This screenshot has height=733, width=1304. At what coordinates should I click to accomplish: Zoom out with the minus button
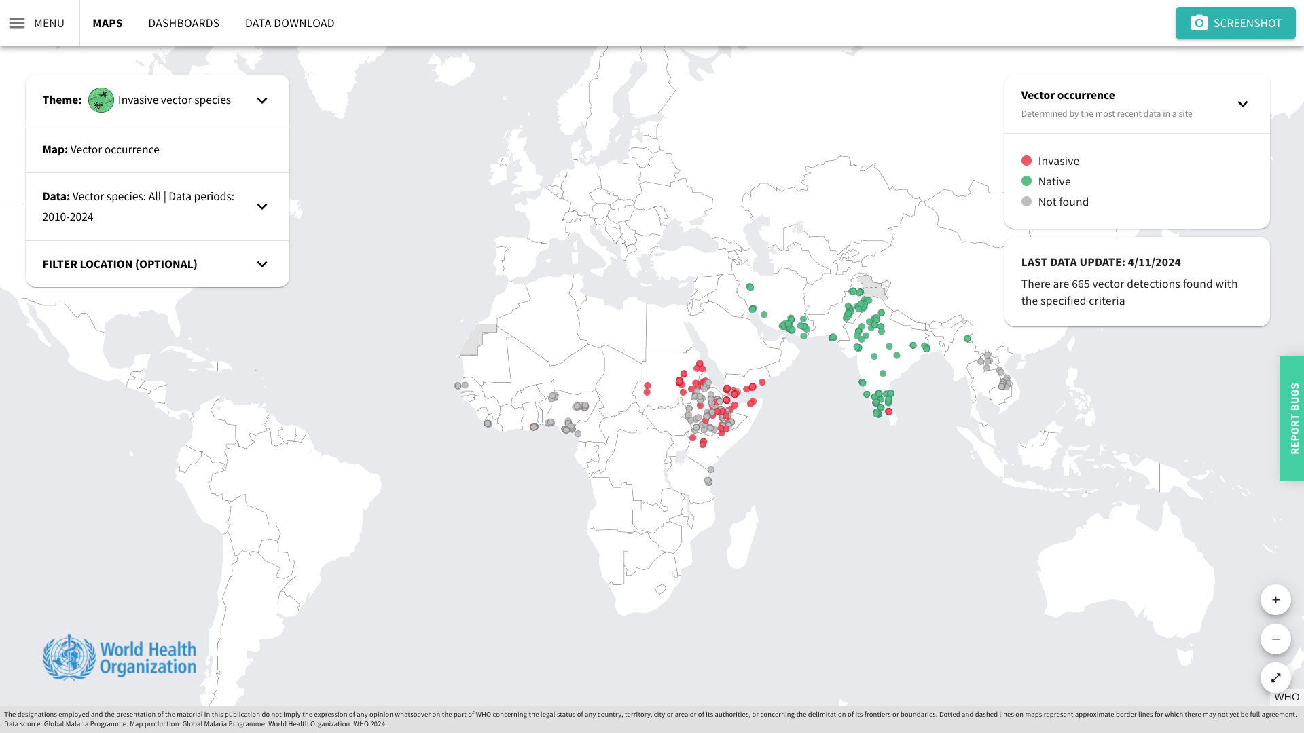(1275, 639)
